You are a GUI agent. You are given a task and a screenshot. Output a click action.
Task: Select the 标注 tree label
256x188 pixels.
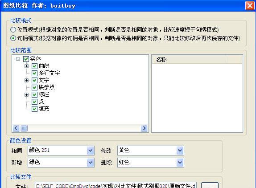click(44, 94)
